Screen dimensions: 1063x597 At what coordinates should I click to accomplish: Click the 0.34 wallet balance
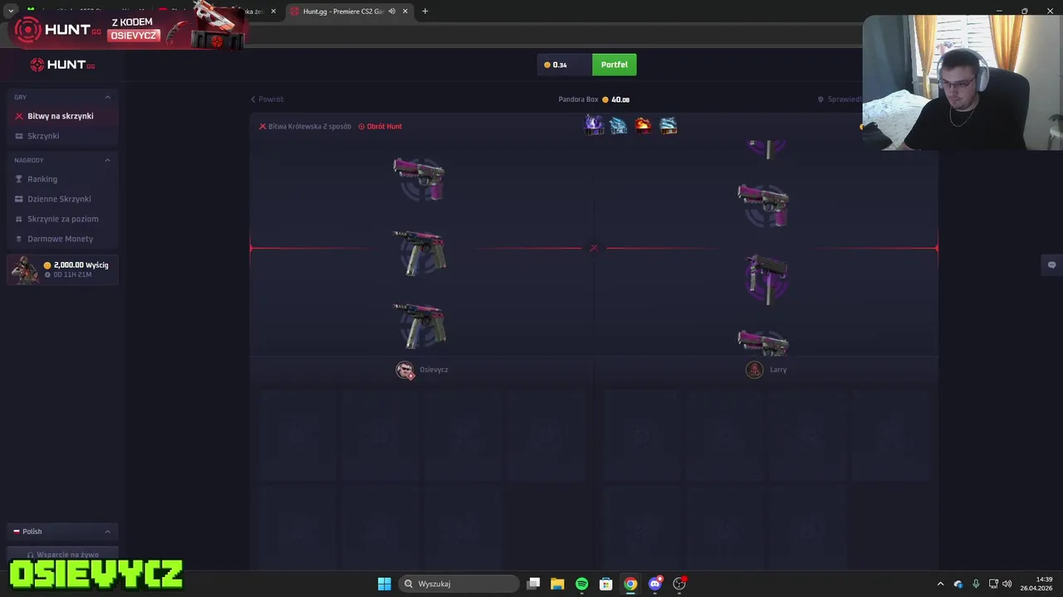(560, 65)
